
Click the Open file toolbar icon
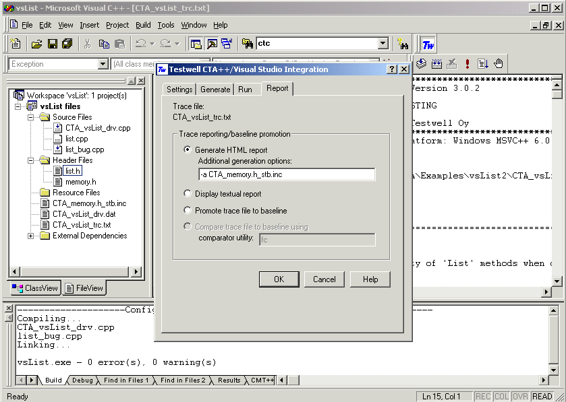pos(36,44)
